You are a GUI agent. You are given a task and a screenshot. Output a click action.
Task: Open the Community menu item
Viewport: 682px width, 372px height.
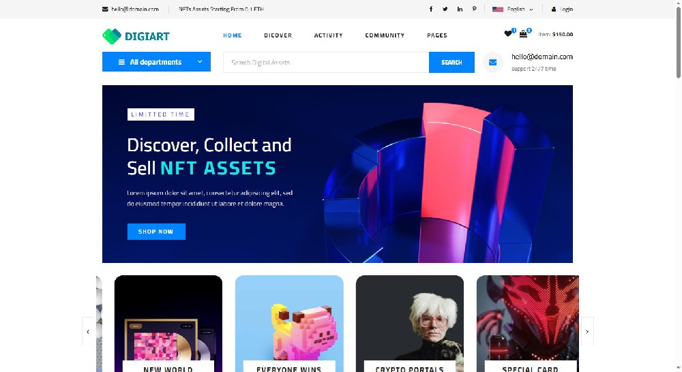385,35
